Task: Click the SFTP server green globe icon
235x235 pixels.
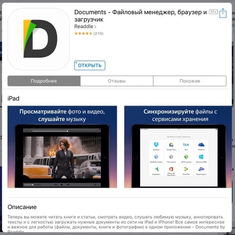Action: point(186,157)
